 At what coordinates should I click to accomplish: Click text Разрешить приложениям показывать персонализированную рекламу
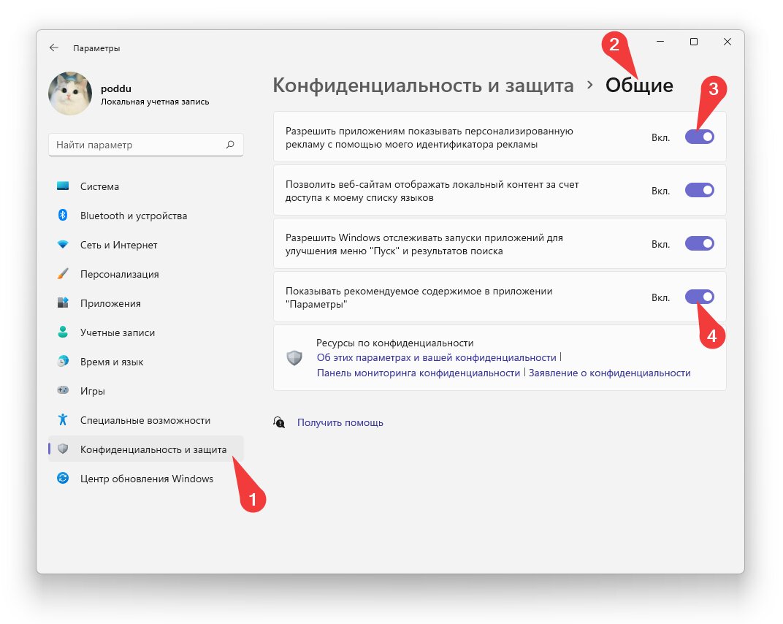coord(429,137)
